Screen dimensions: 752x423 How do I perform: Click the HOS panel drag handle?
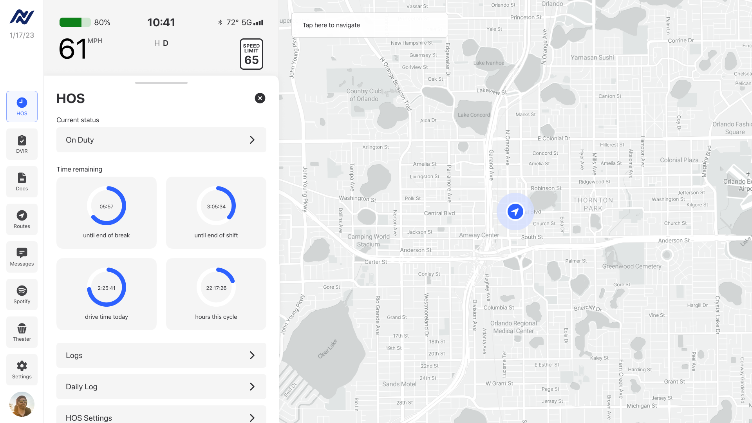tap(161, 83)
